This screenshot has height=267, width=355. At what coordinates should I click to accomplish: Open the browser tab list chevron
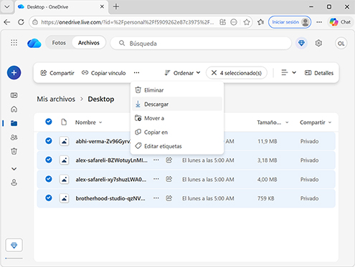7,6
